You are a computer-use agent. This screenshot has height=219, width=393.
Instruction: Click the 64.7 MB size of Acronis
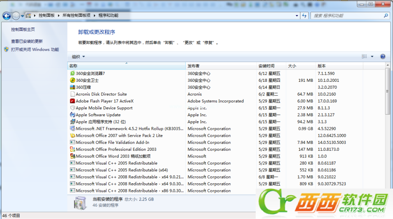(305, 94)
